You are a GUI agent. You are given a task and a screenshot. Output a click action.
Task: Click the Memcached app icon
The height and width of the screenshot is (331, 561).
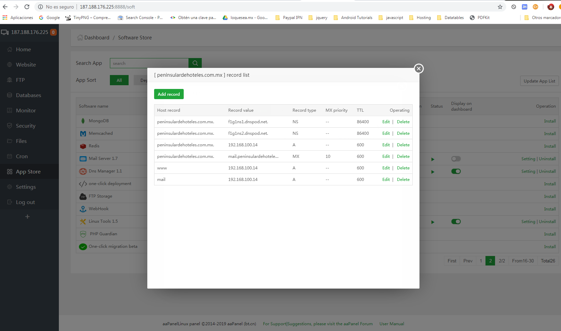click(x=83, y=134)
